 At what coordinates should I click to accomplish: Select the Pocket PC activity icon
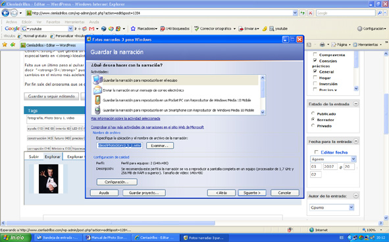pos(97,100)
